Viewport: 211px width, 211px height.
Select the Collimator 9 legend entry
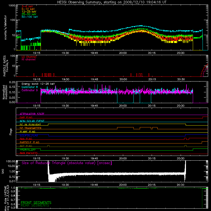[30, 90]
